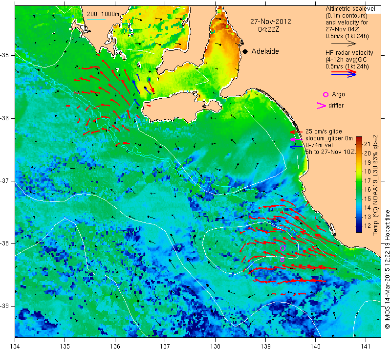
Task: Click the red-blue HF radar legend arrow
Action: coord(344,73)
